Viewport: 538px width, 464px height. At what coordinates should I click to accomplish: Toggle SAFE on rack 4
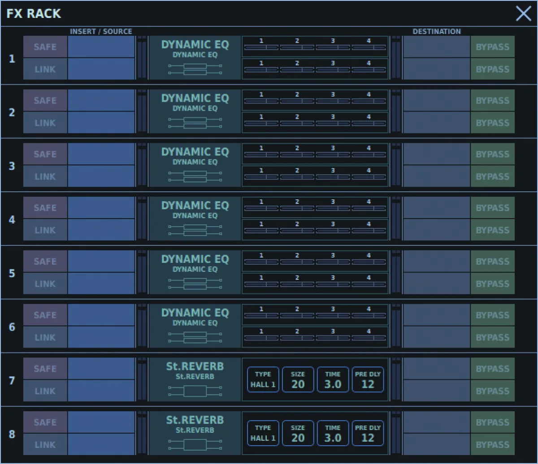point(45,208)
